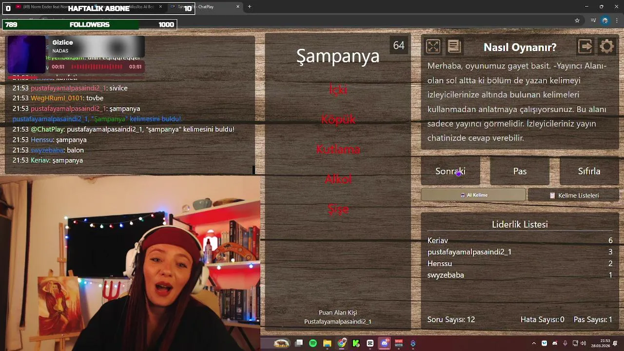Open the streamer webcam feed
This screenshot has width=624, height=351.
click(130, 263)
